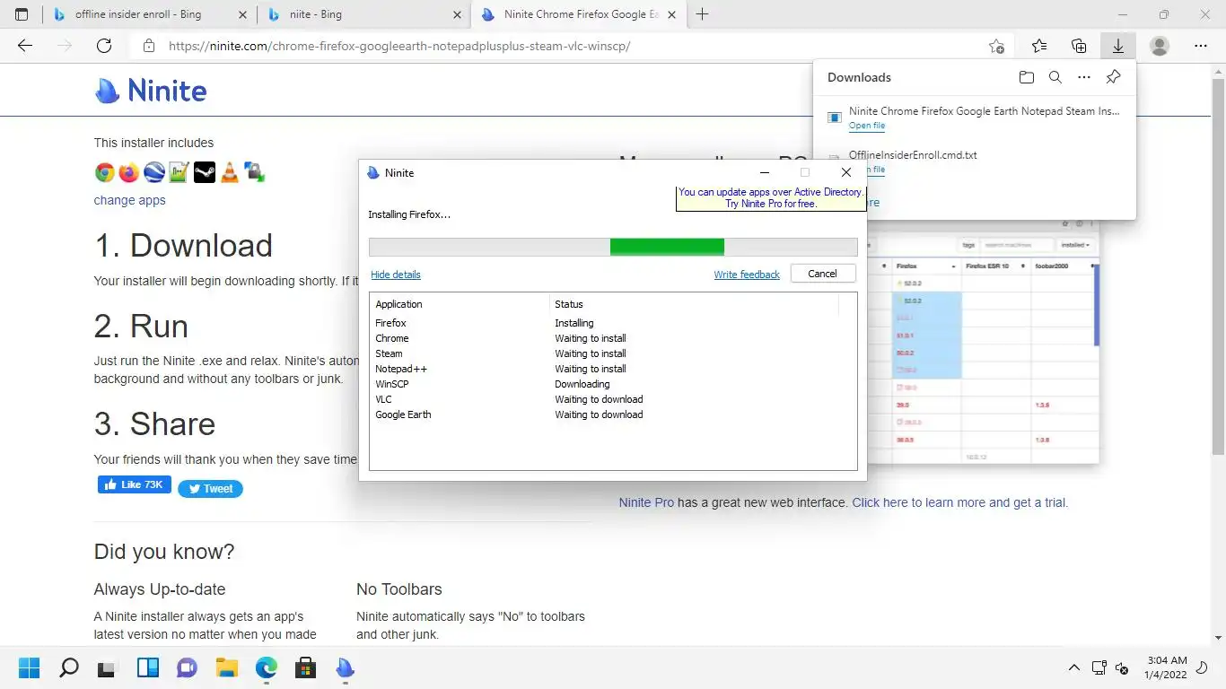The image size is (1226, 689).
Task: Click Write feedback in Ninite installer
Action: [747, 275]
